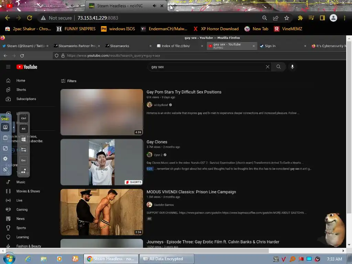Click the Chrome address bar URL
The image size is (352, 264).
pyautogui.click(x=98, y=18)
